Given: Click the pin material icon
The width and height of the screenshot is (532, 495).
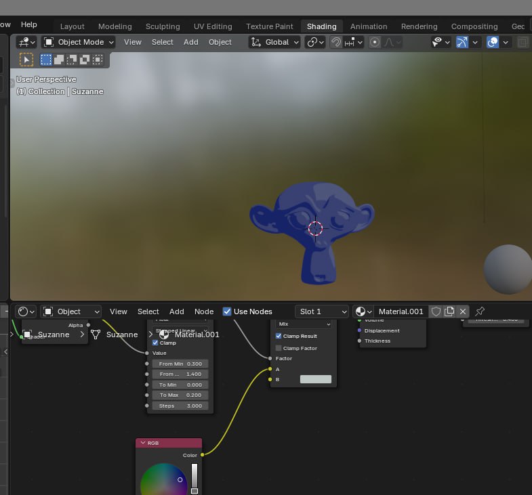Looking at the screenshot, I should (x=480, y=311).
